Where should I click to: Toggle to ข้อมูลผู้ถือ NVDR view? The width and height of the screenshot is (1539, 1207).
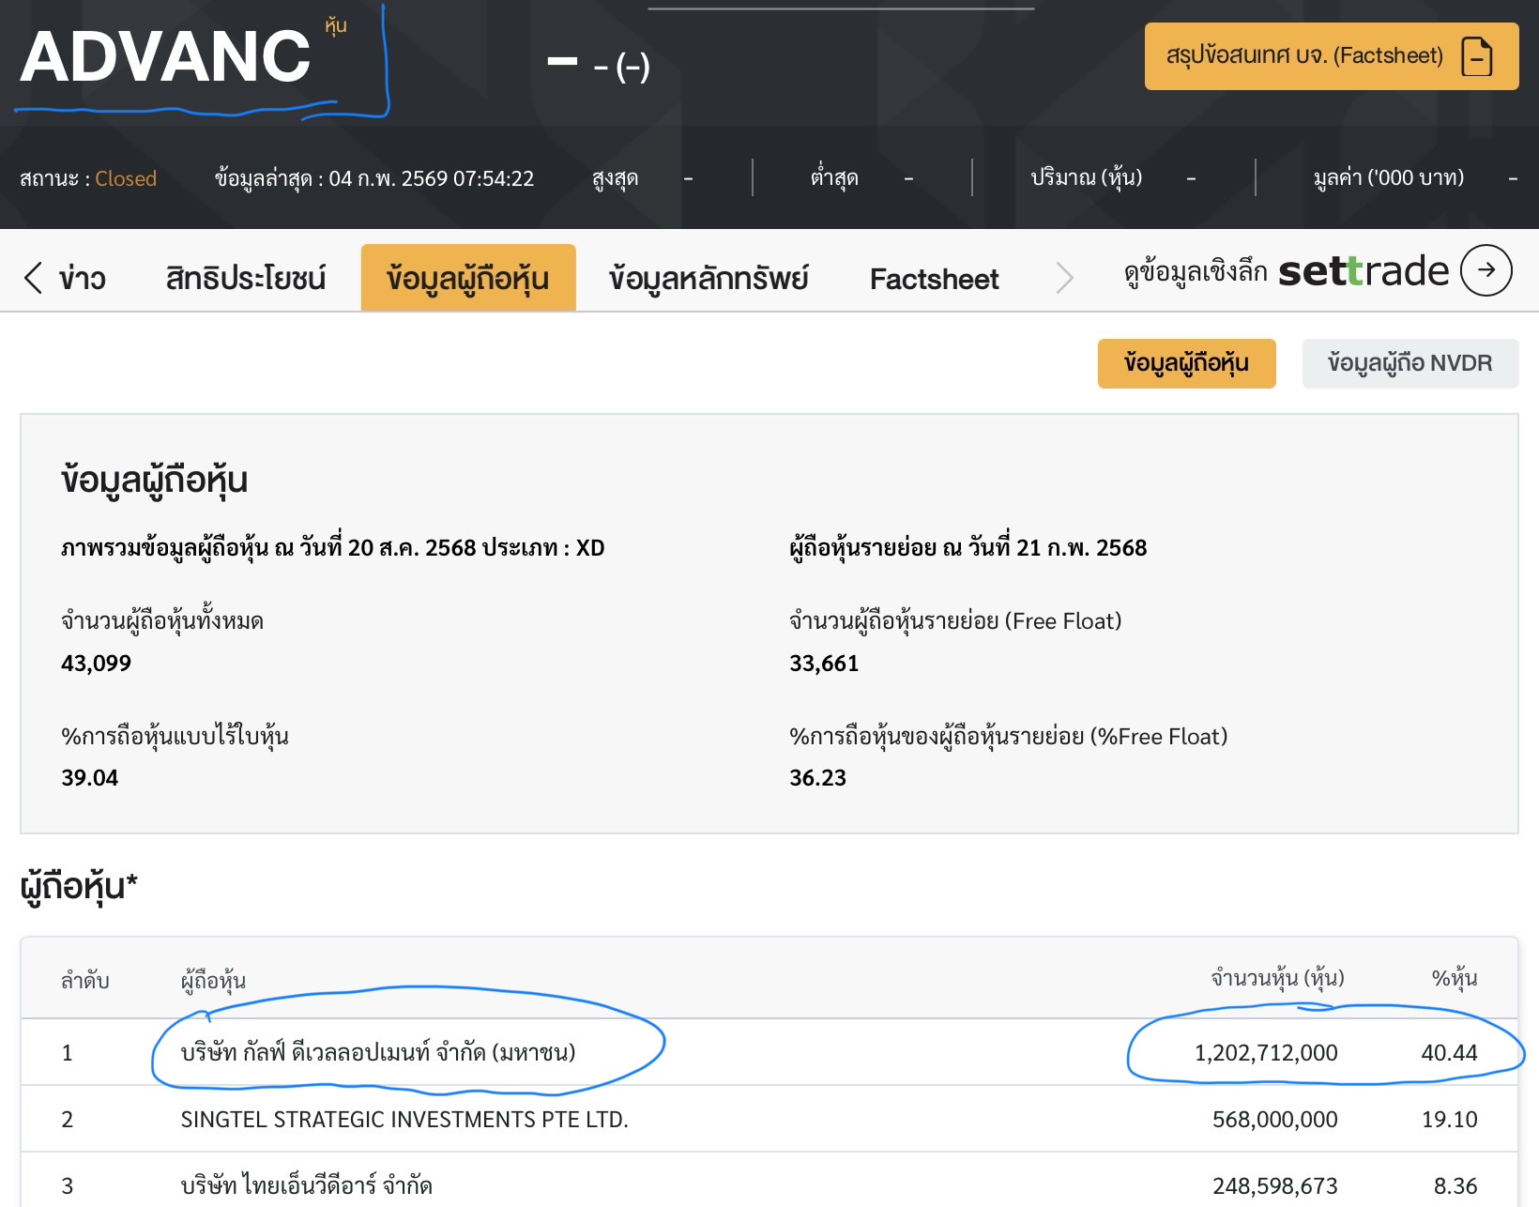pos(1409,363)
